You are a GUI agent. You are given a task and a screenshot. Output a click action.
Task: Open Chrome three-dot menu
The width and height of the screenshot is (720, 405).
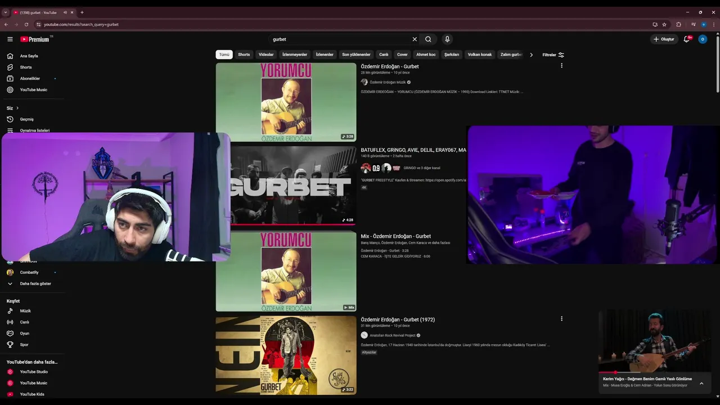click(x=714, y=25)
